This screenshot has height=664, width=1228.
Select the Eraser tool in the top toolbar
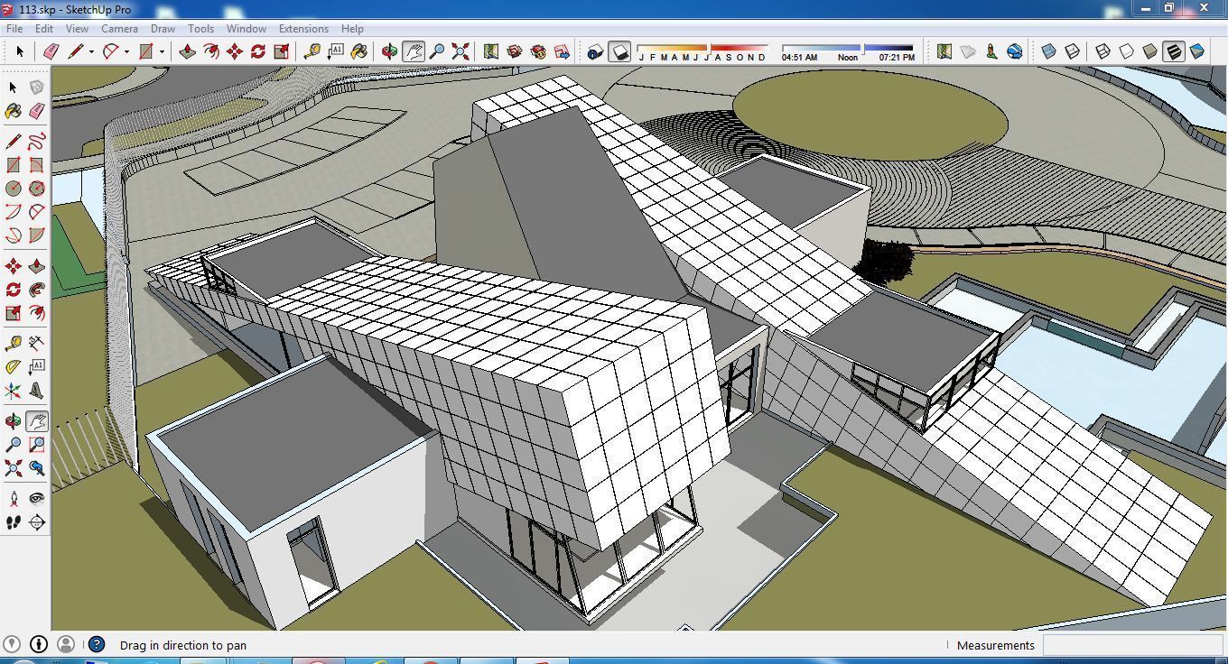tap(51, 51)
